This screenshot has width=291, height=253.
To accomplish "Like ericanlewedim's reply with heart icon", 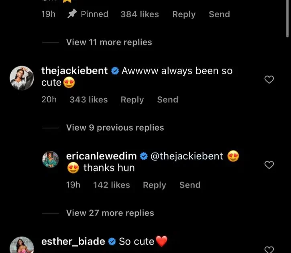I will tap(269, 165).
